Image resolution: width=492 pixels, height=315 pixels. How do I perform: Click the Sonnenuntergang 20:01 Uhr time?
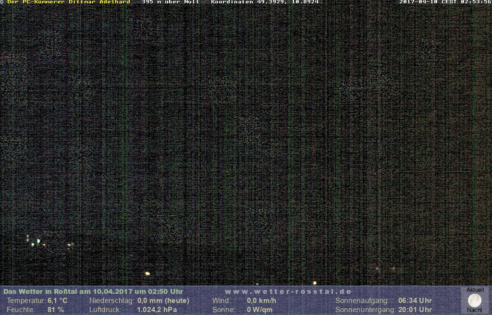[x=415, y=310]
